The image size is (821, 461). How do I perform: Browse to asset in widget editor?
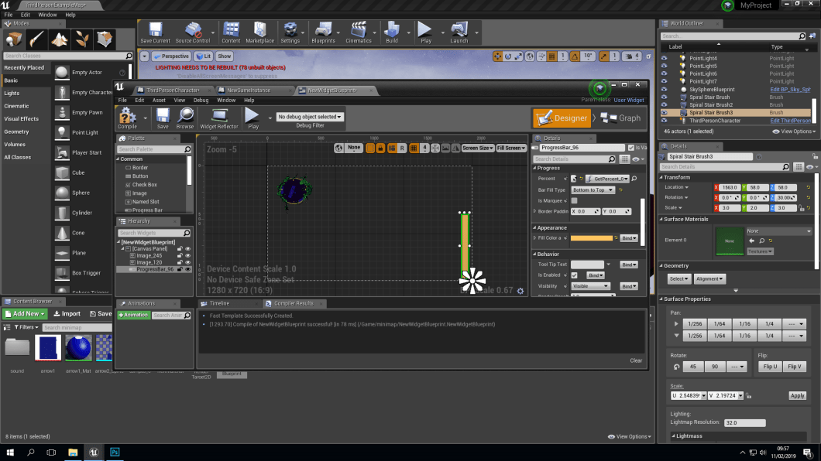coord(185,118)
